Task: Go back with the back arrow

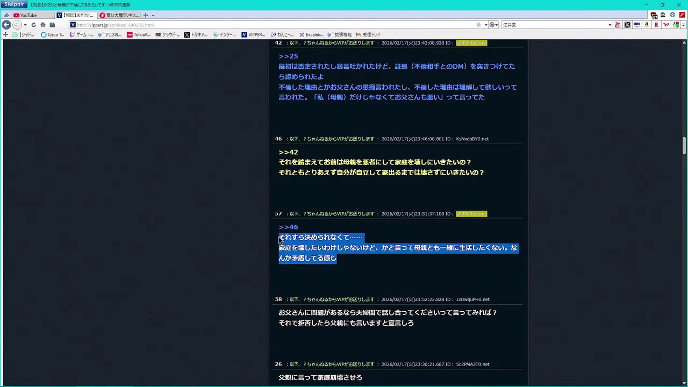Action: click(6, 25)
